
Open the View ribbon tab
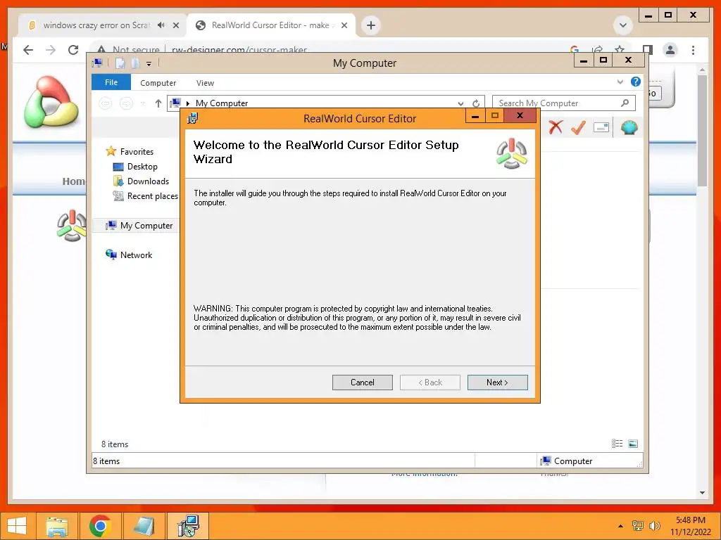(x=205, y=83)
